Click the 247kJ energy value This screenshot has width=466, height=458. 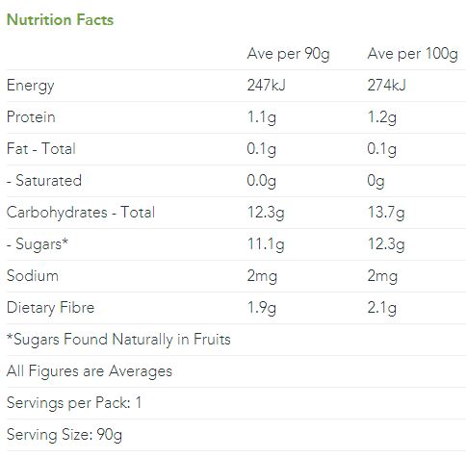coord(266,86)
